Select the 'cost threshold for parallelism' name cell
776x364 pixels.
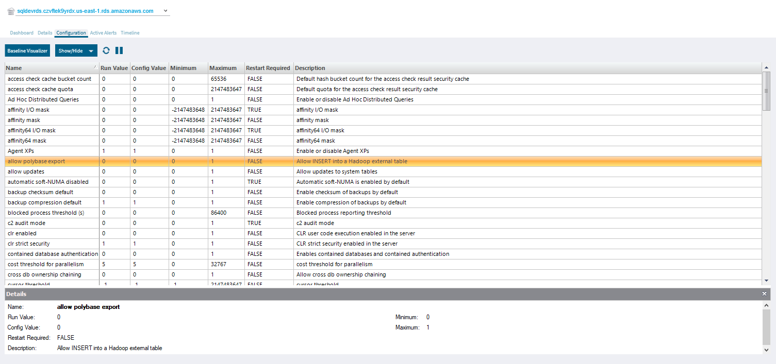pyautogui.click(x=52, y=264)
